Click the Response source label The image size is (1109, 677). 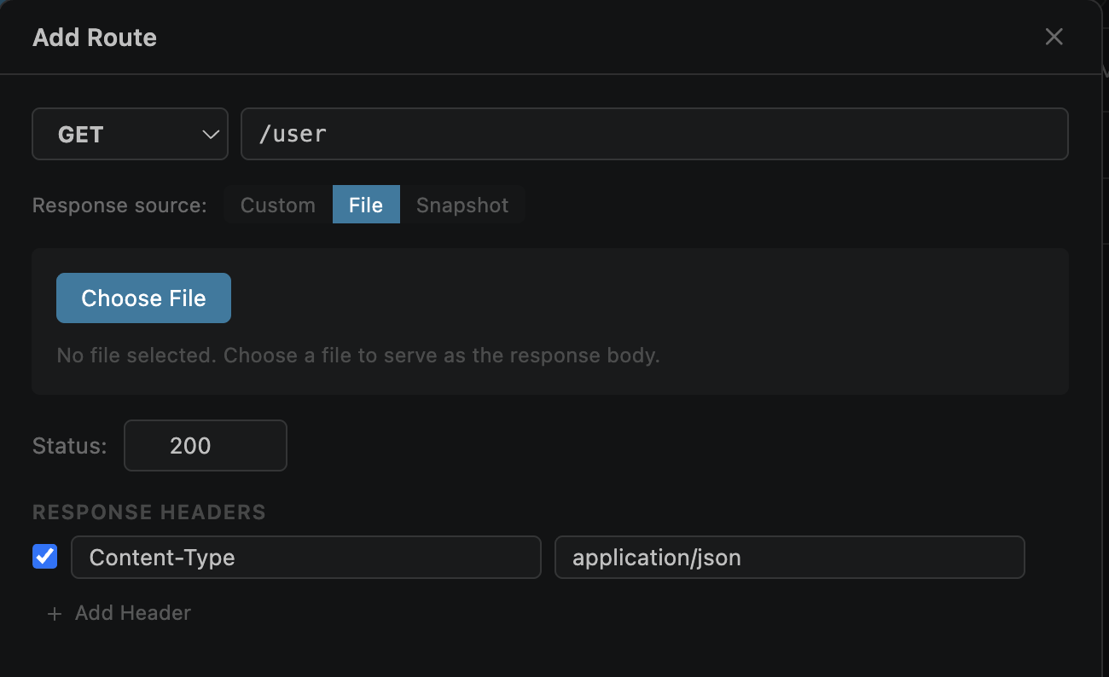point(119,205)
